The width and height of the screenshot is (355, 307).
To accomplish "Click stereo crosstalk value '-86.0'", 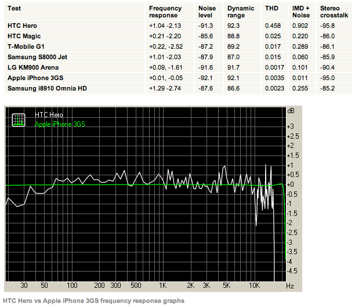I will tap(327, 36).
